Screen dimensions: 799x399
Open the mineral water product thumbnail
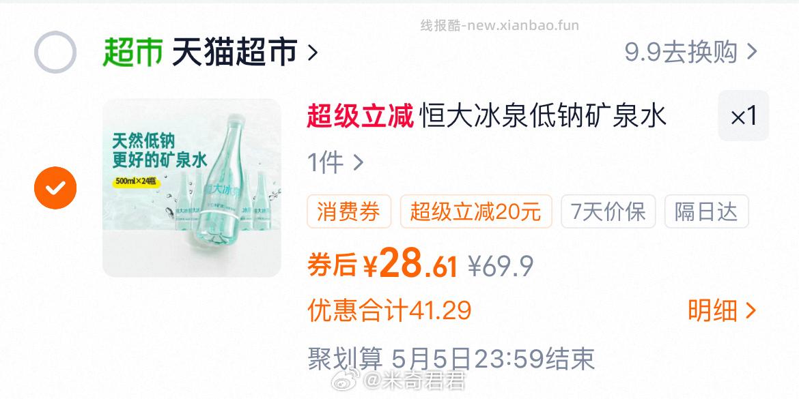click(192, 188)
